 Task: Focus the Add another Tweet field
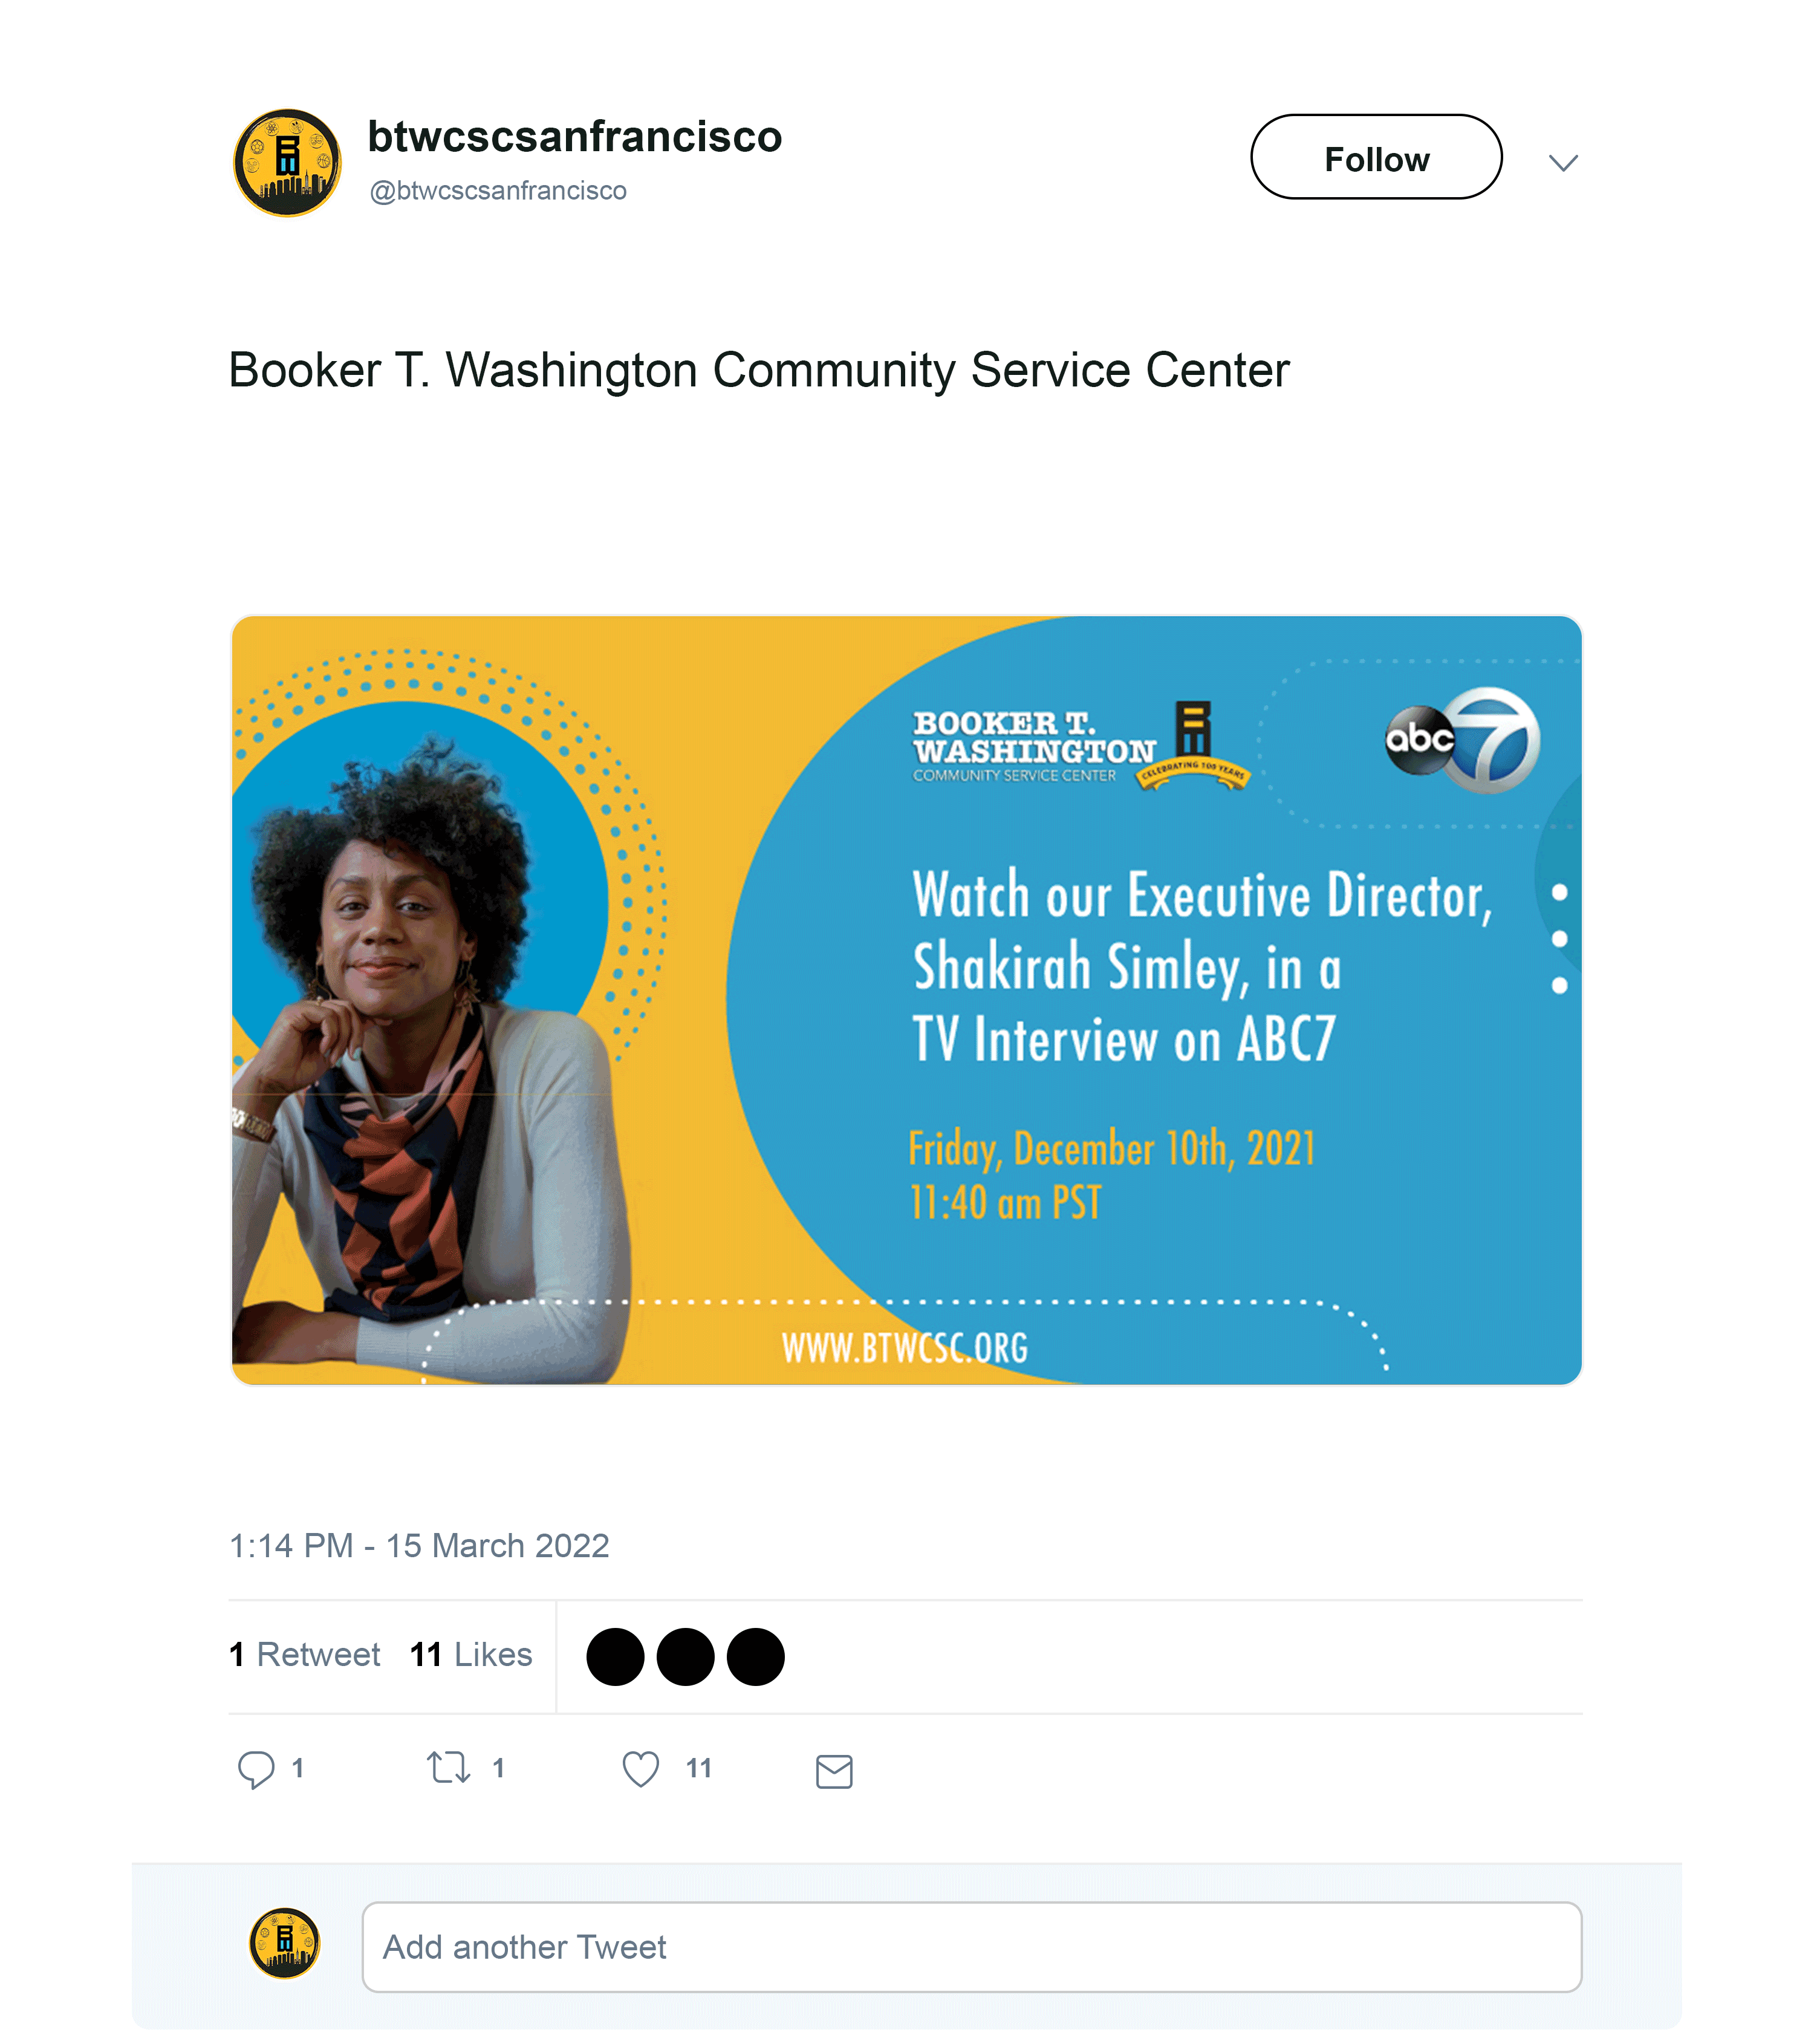pyautogui.click(x=972, y=1947)
